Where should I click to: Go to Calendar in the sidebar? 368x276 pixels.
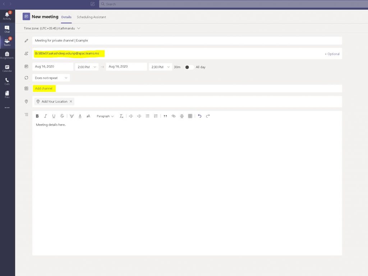[7, 68]
